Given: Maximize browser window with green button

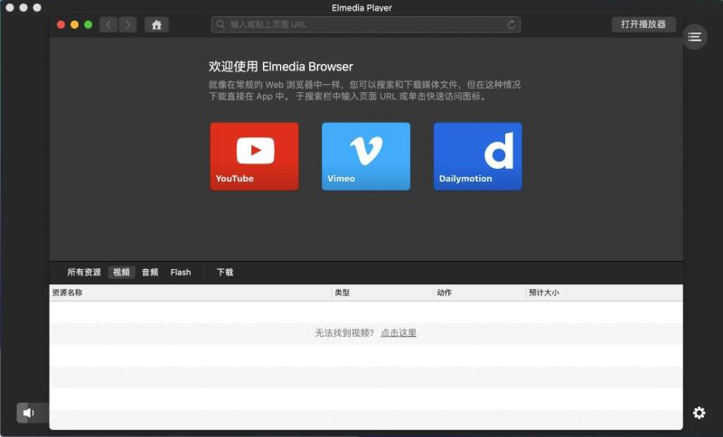Looking at the screenshot, I should tap(88, 24).
